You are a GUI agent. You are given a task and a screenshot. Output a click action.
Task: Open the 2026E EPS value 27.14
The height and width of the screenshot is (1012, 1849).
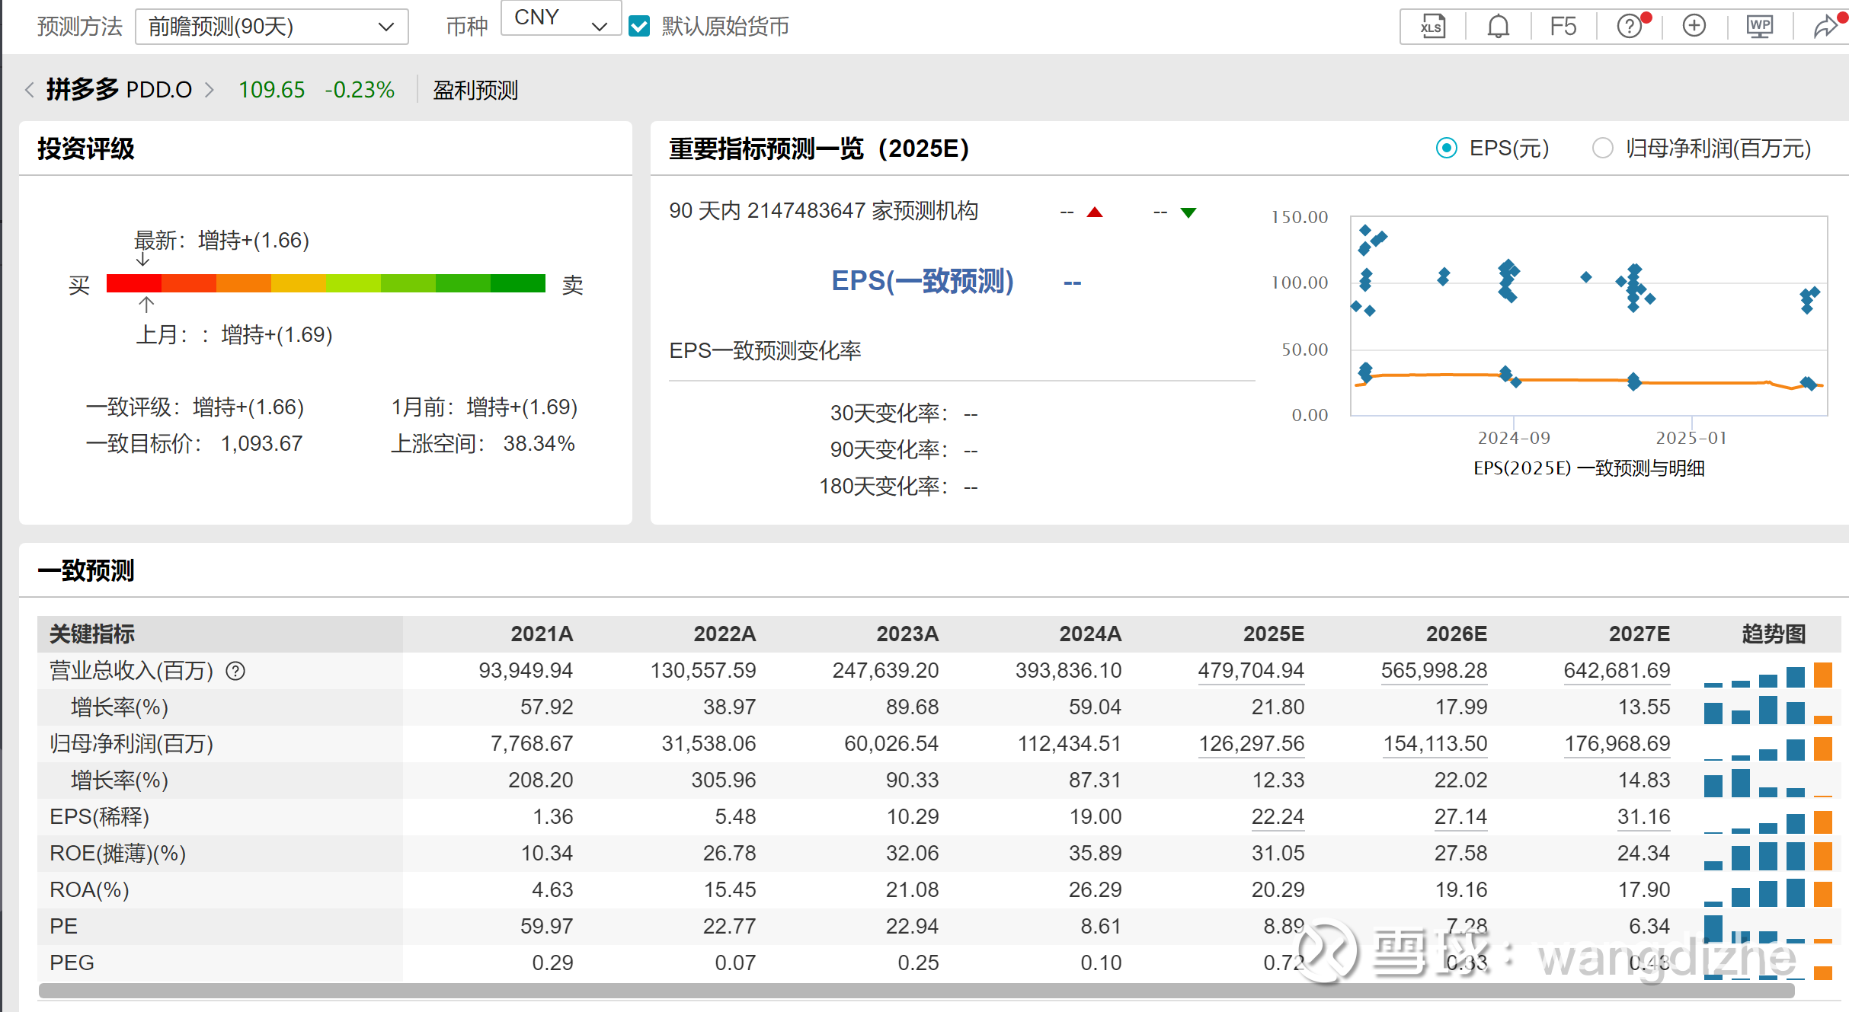[x=1460, y=816]
